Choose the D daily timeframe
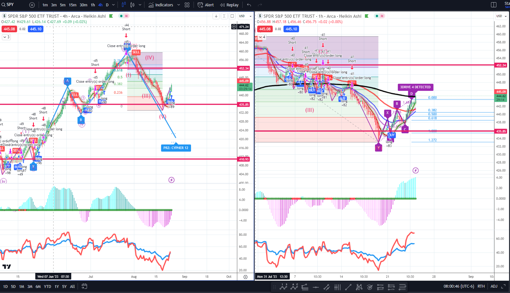The image size is (510, 293). click(x=107, y=5)
